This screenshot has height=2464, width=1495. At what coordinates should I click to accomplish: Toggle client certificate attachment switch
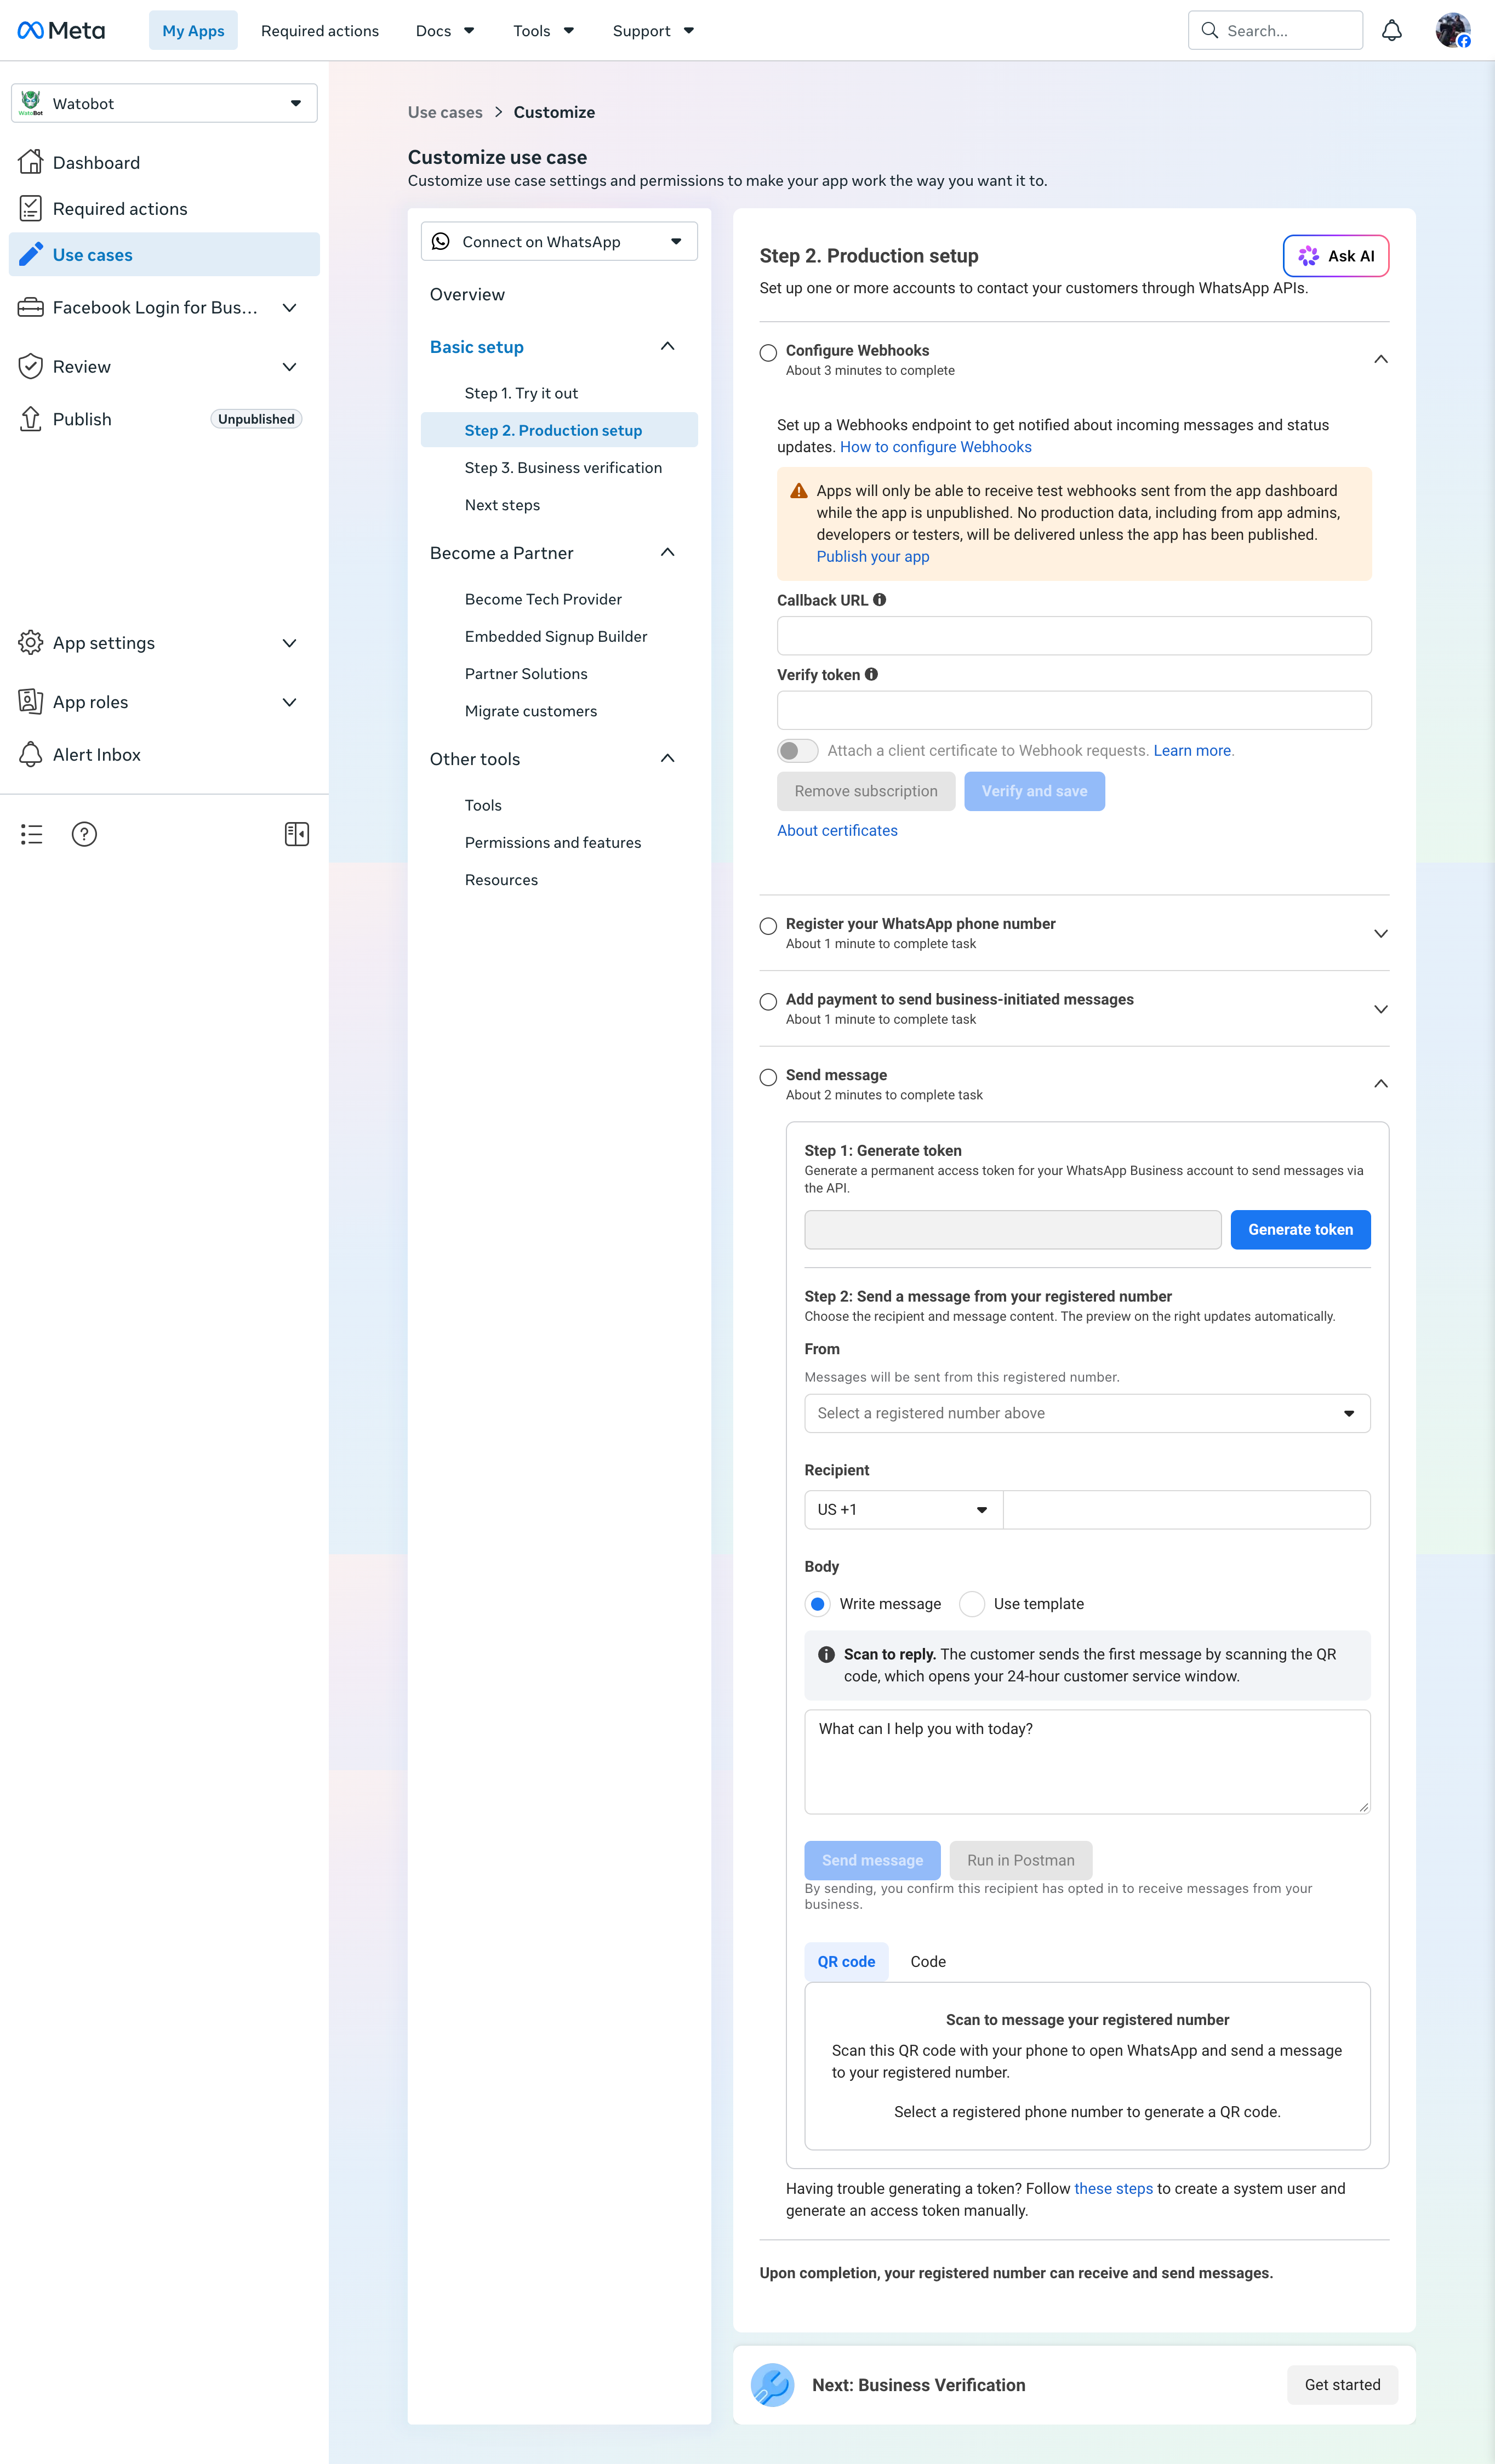(798, 750)
